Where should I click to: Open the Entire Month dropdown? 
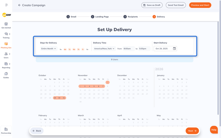coord(48,48)
